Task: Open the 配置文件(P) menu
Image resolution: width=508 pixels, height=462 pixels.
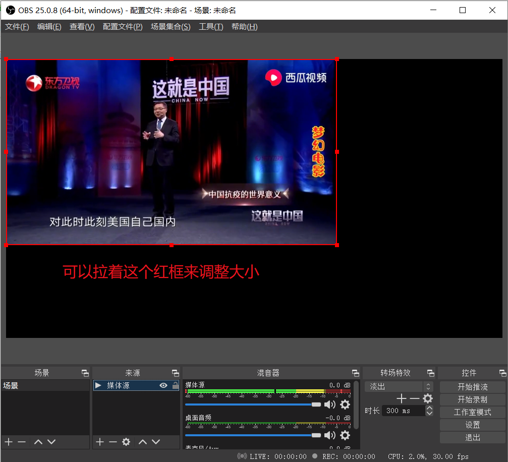Action: coord(123,27)
